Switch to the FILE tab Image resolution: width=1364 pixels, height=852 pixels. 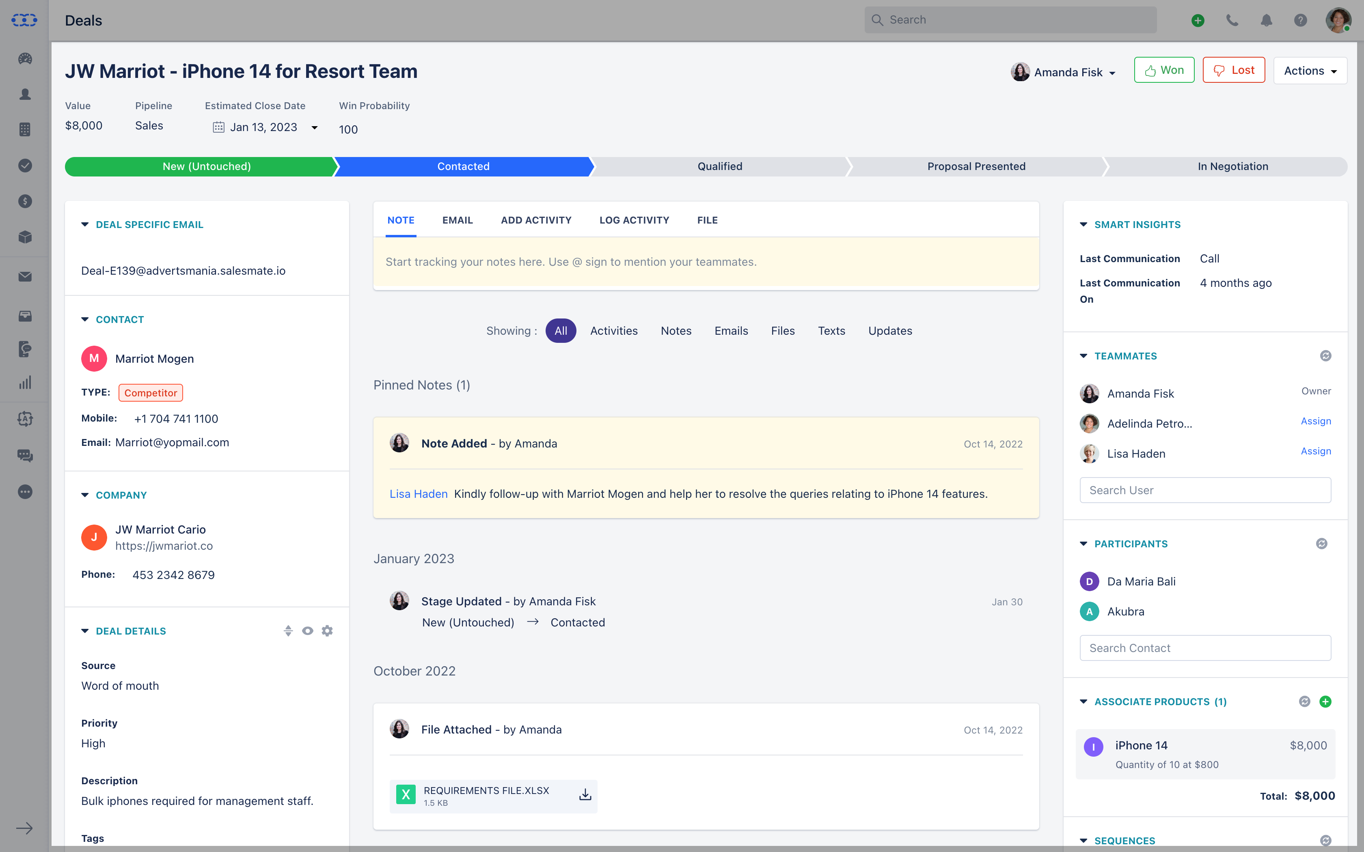(707, 220)
